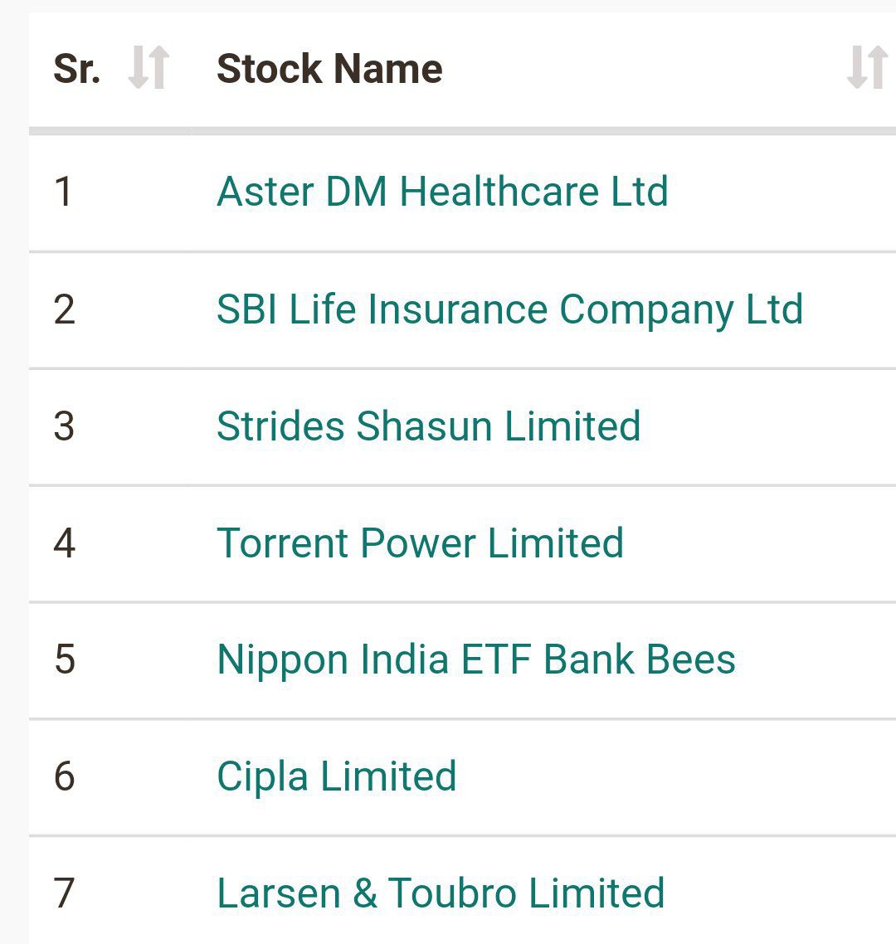View the Cipla Limited stock link
The image size is (896, 944).
click(x=336, y=777)
